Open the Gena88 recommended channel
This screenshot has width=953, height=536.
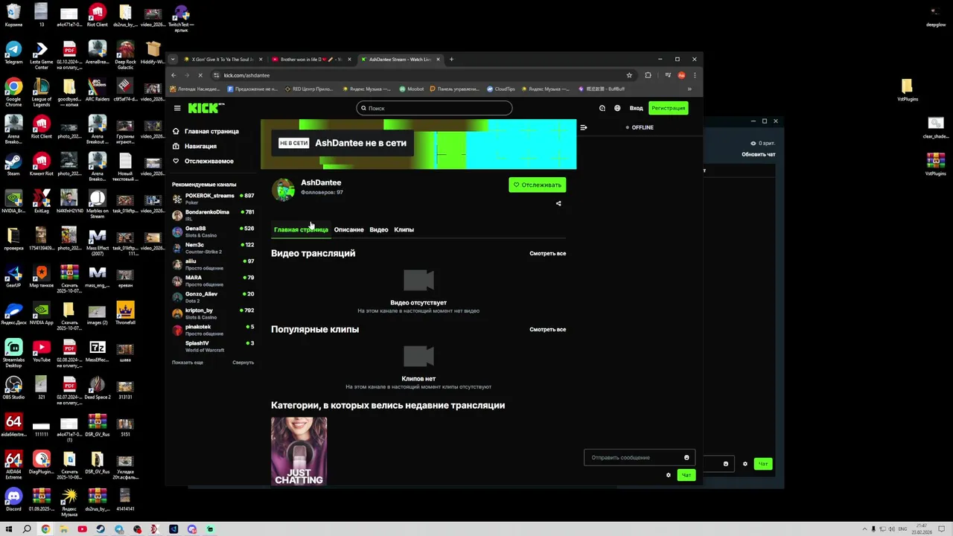click(213, 232)
